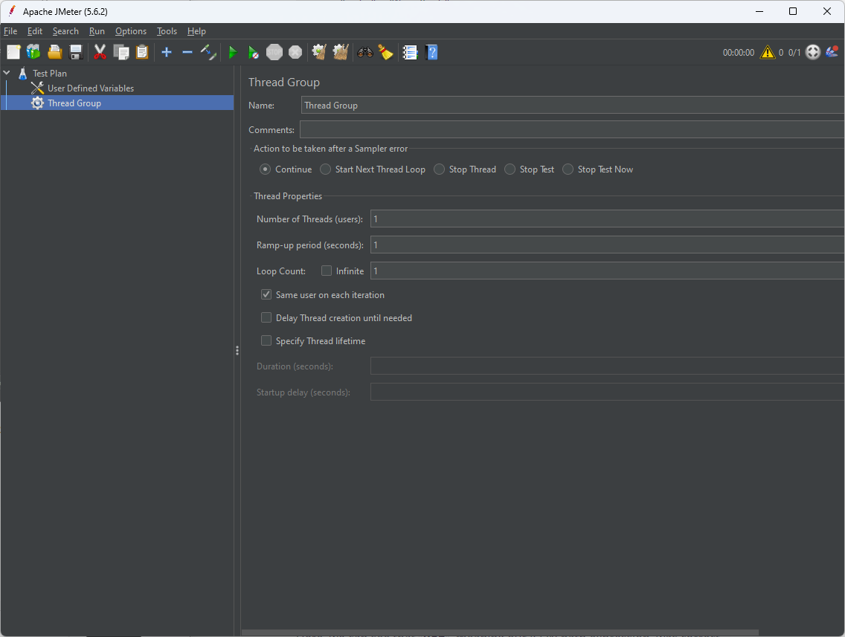
Task: Start the test with green play icon
Action: click(233, 52)
